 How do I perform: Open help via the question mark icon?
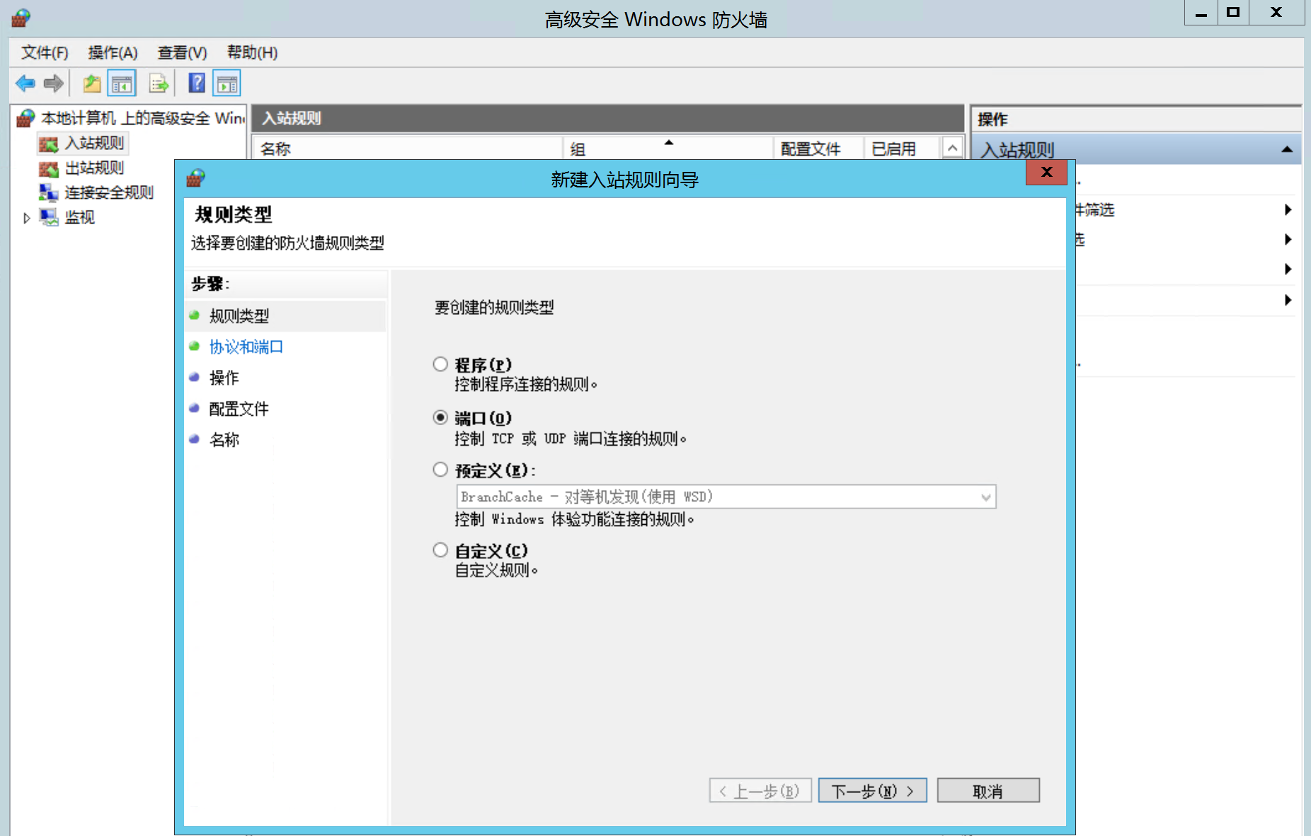click(x=196, y=83)
